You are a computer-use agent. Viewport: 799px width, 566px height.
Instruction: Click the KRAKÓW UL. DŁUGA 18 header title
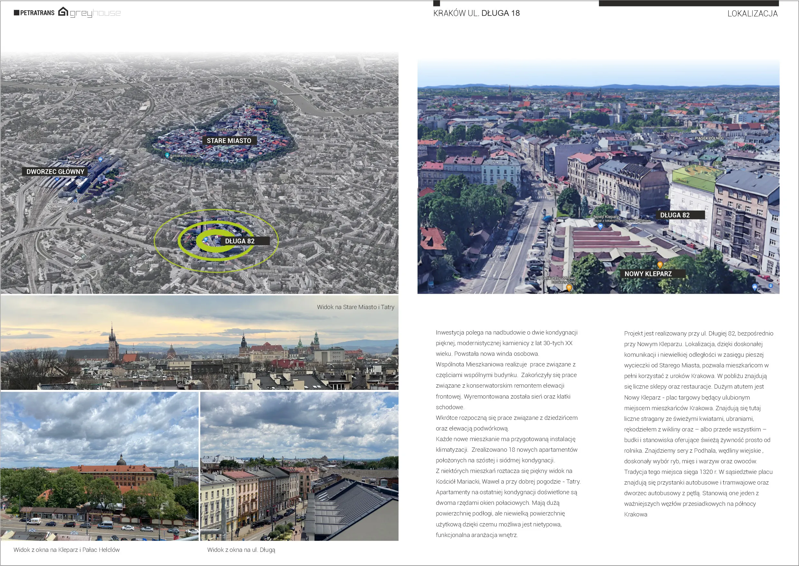point(476,13)
